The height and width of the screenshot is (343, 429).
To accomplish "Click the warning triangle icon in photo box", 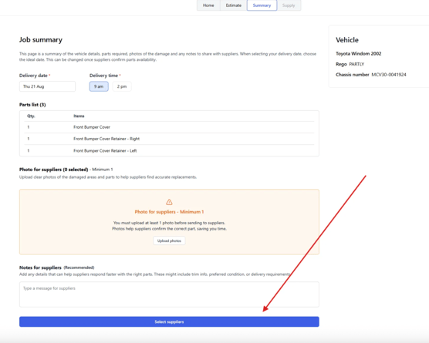I will [169, 202].
